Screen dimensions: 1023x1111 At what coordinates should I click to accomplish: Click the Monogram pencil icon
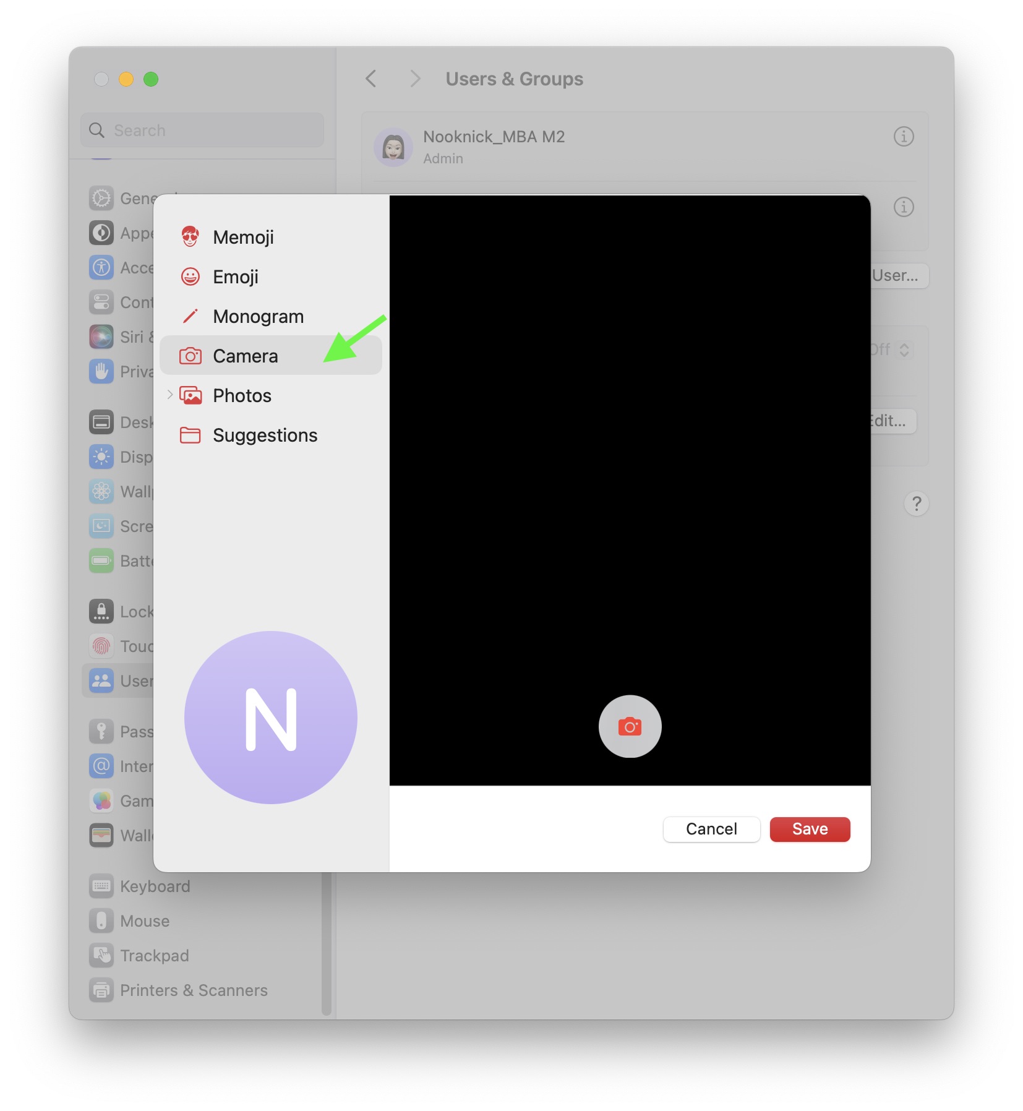click(x=190, y=316)
